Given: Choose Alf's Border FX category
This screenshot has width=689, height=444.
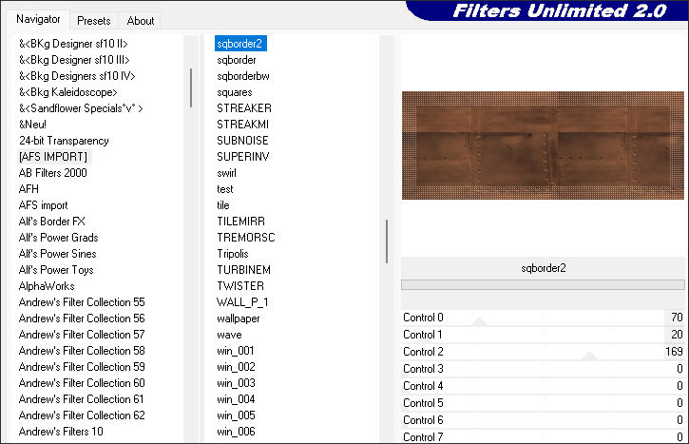Looking at the screenshot, I should (52, 222).
